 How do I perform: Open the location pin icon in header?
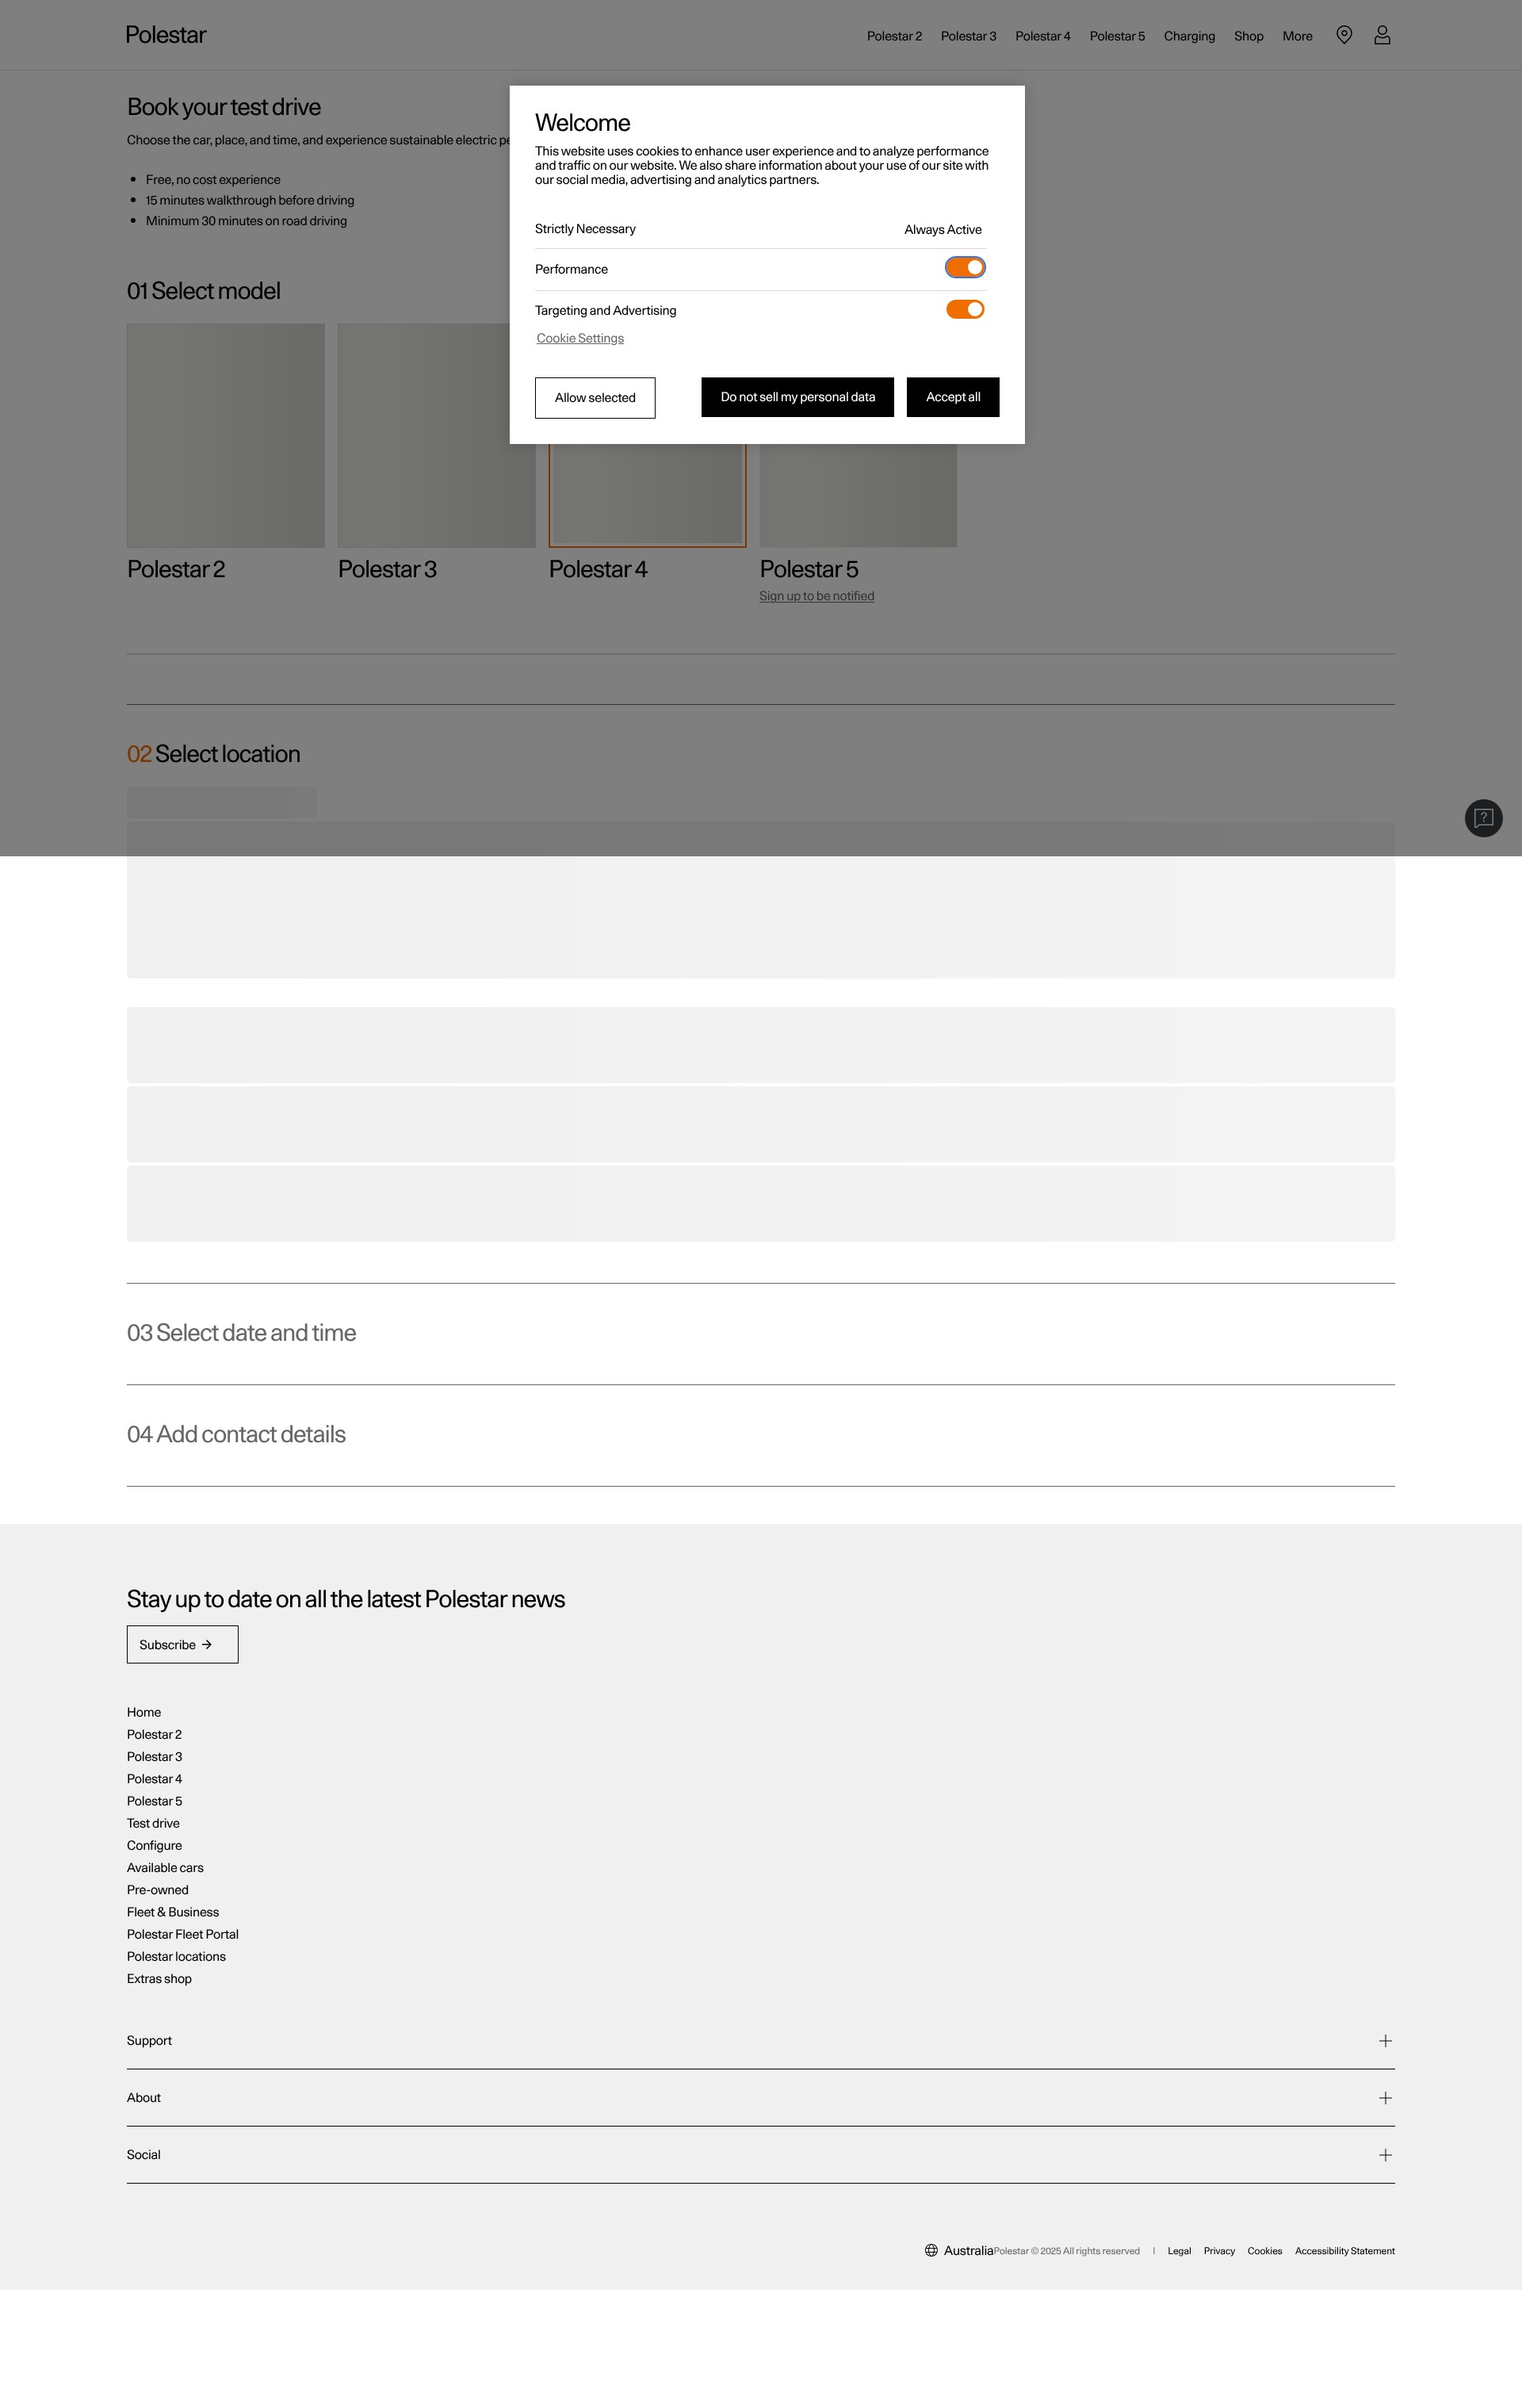pos(1344,35)
